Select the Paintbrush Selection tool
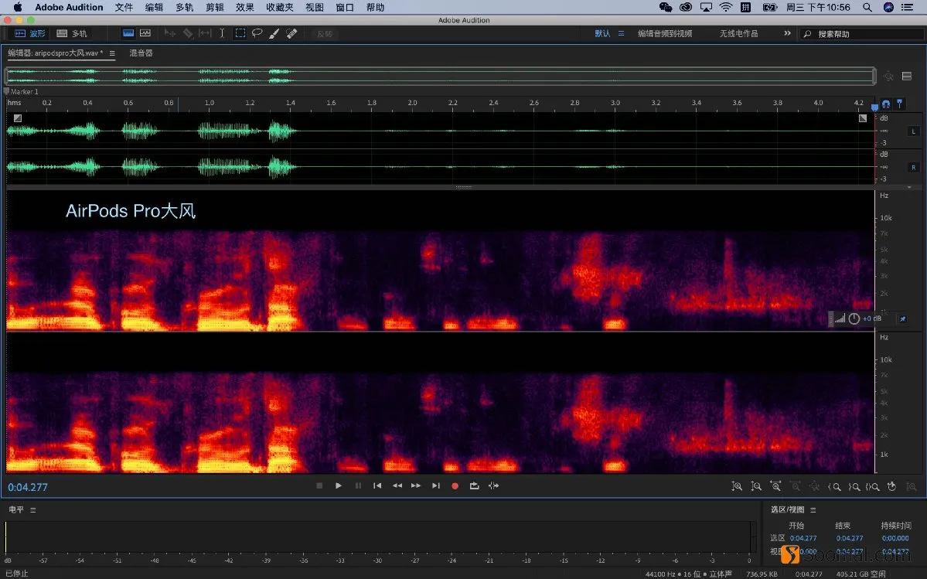 [274, 33]
